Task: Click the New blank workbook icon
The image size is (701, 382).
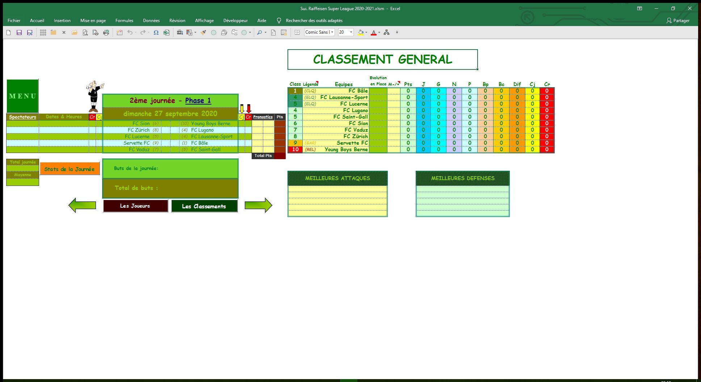Action: (x=9, y=33)
